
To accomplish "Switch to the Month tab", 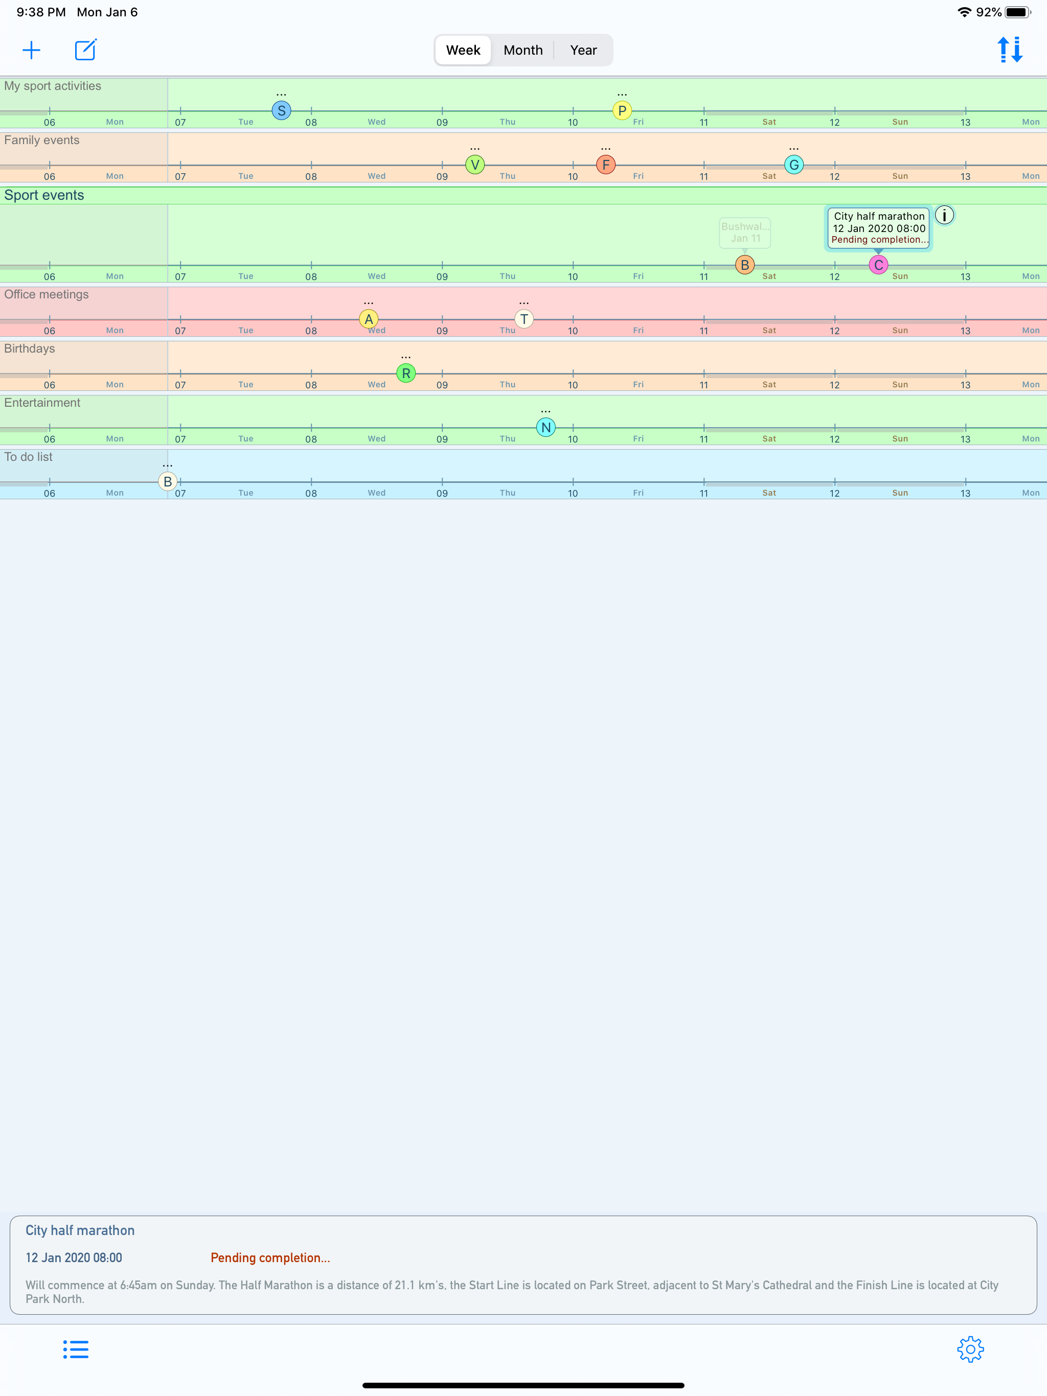I will point(523,50).
